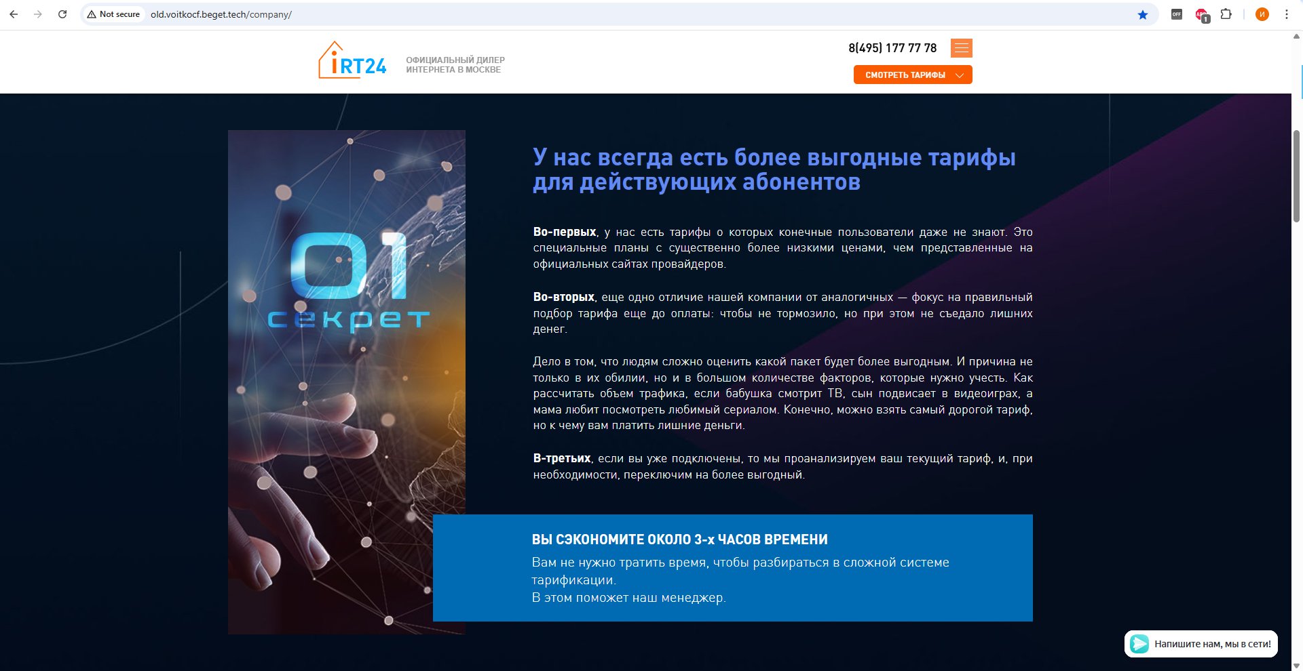The image size is (1303, 671).
Task: Open the Chrome extensions puzzle icon
Action: coord(1226,14)
